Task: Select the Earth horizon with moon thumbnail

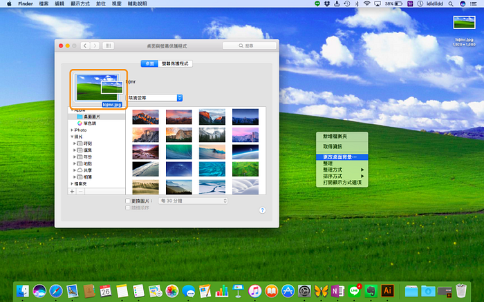Action: pos(245,152)
